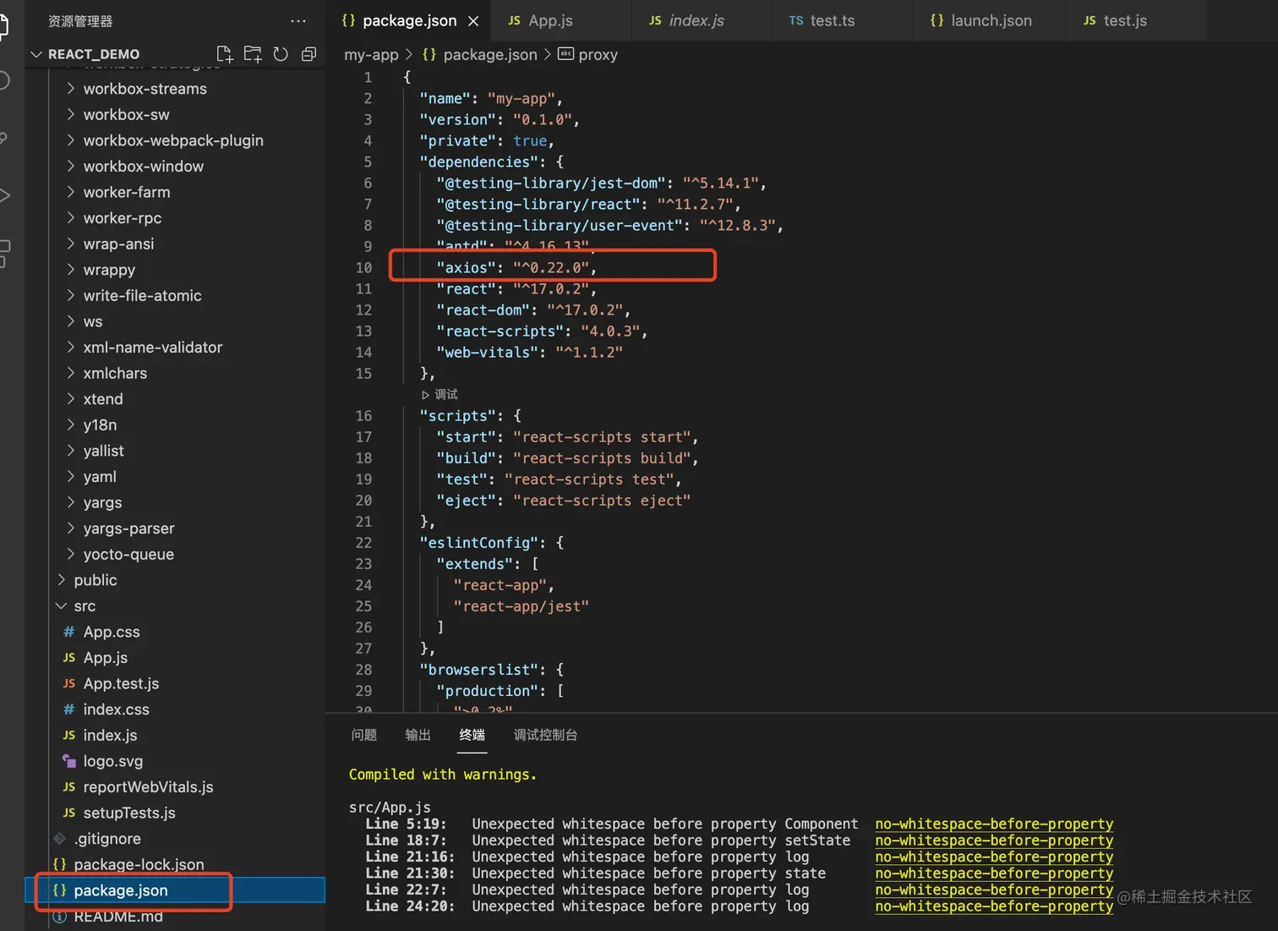Refresh the explorer file tree

pos(281,54)
